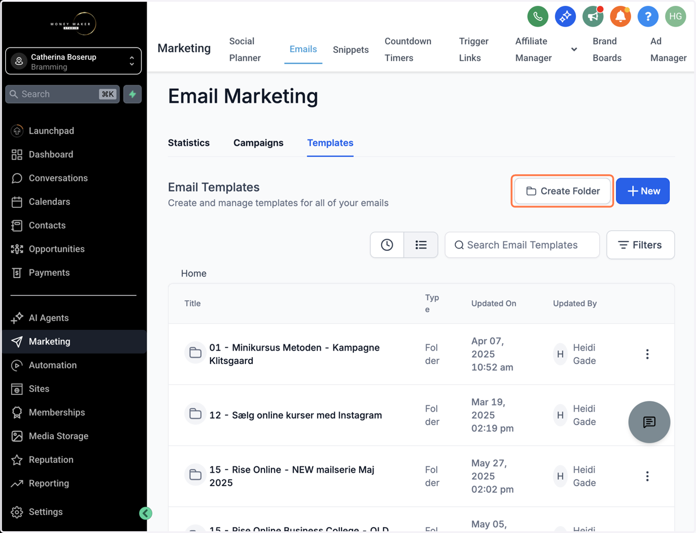This screenshot has height=533, width=696.
Task: Open the Brand Boards tab
Action: pyautogui.click(x=607, y=49)
